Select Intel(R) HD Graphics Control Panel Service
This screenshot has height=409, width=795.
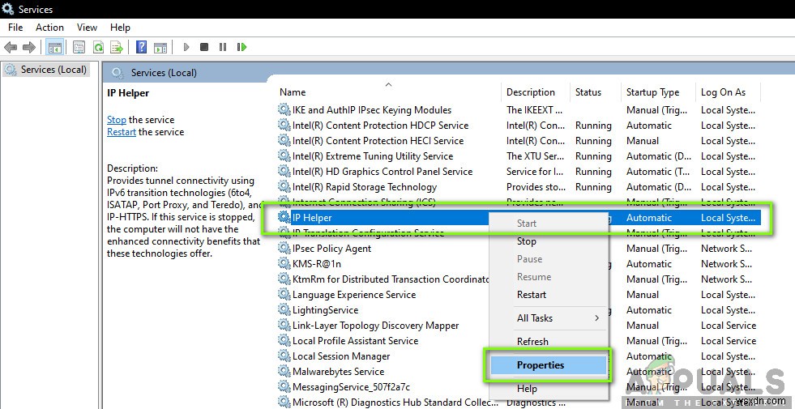click(383, 172)
